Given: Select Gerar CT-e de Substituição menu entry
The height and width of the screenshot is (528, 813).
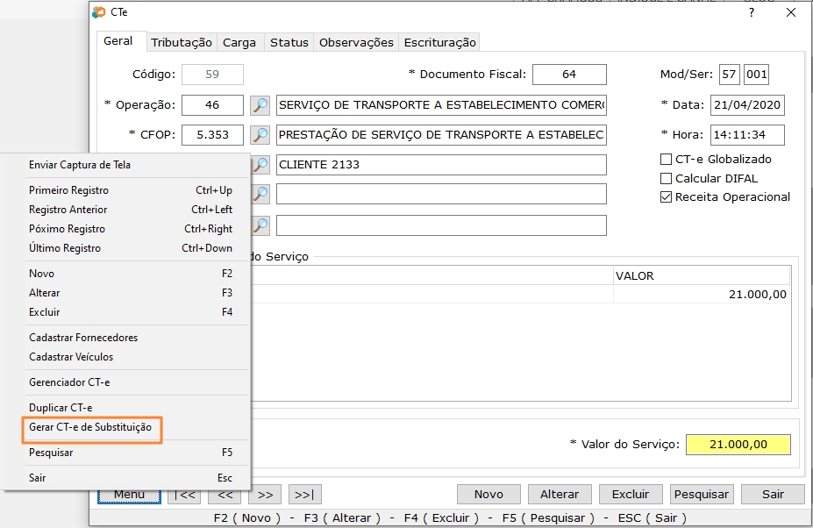Looking at the screenshot, I should [x=90, y=427].
